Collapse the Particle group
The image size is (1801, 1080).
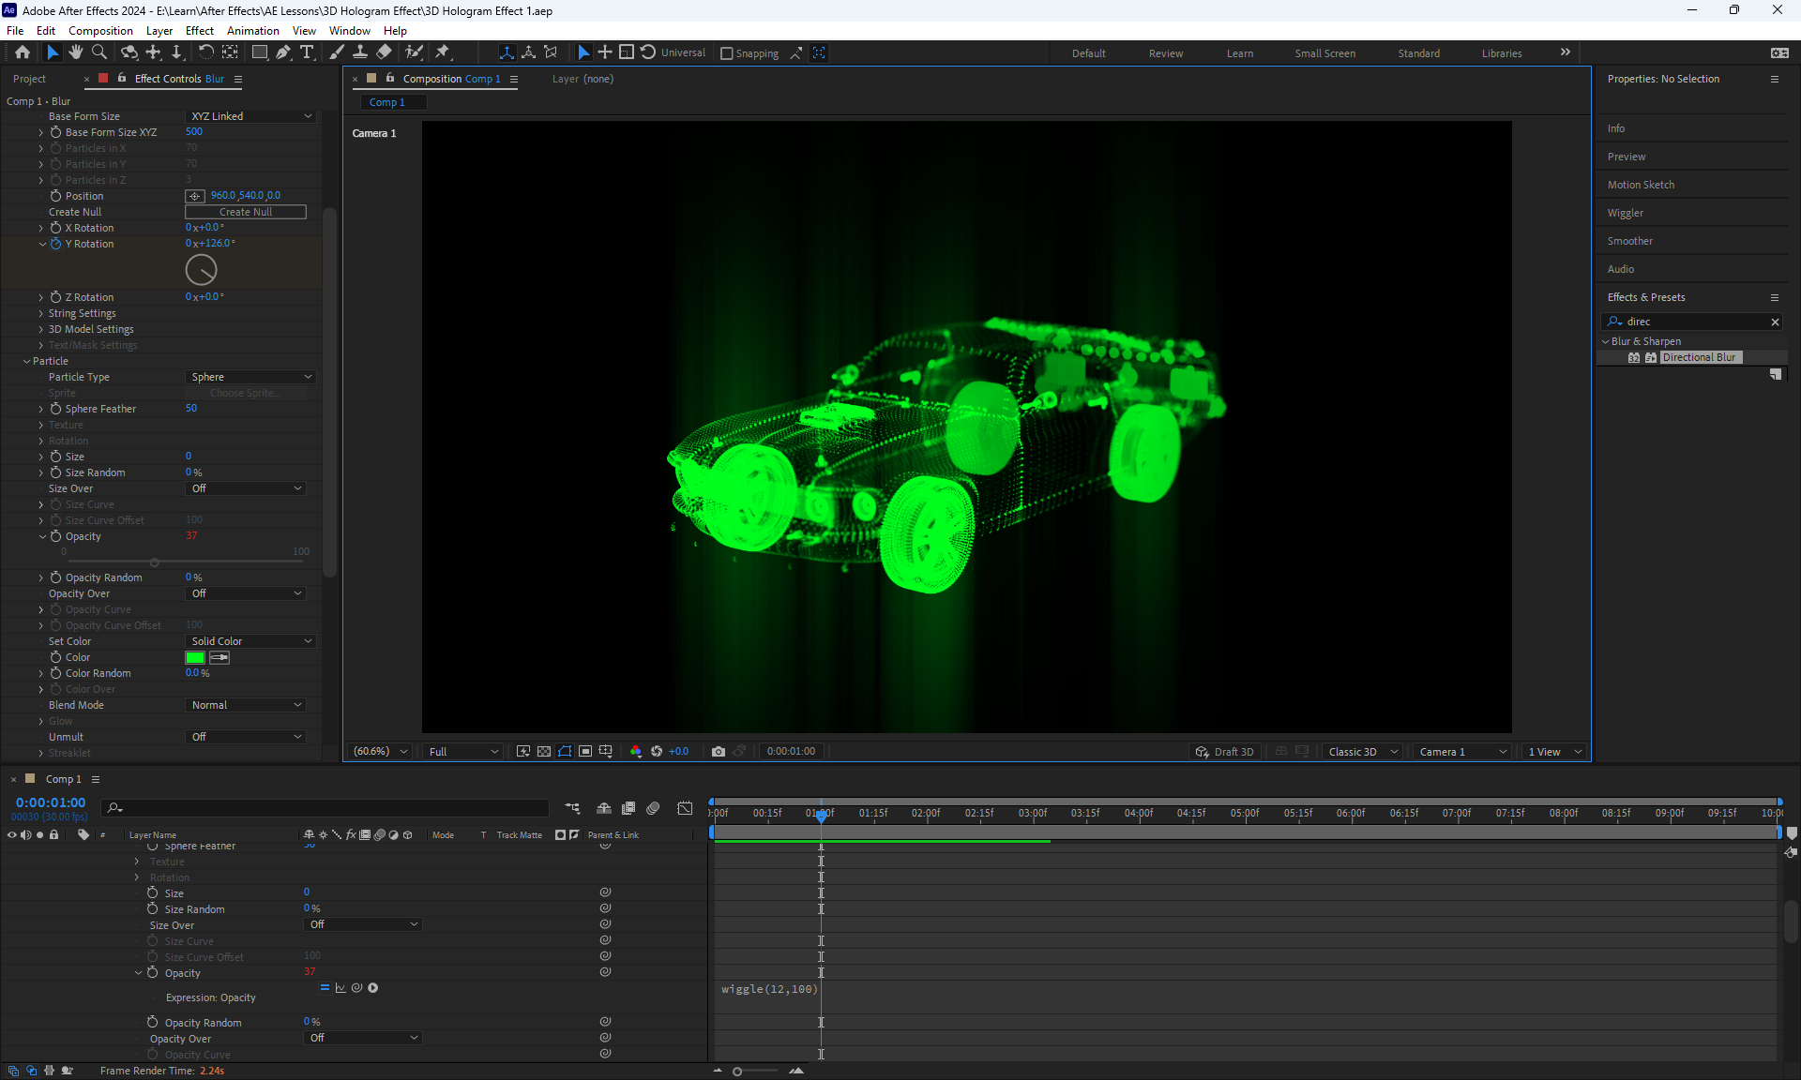point(26,361)
